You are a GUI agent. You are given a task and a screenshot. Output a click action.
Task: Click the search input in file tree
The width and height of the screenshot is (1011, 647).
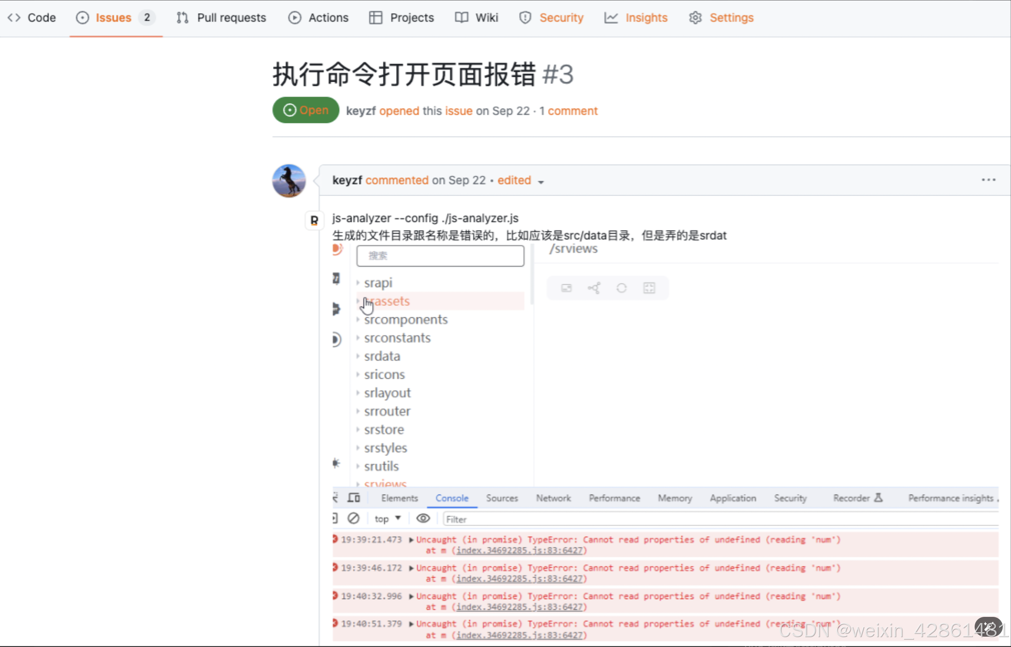point(440,255)
